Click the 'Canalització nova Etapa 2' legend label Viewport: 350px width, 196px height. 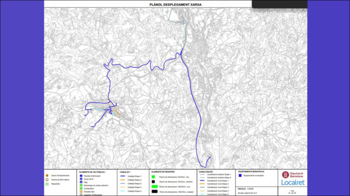(218, 184)
